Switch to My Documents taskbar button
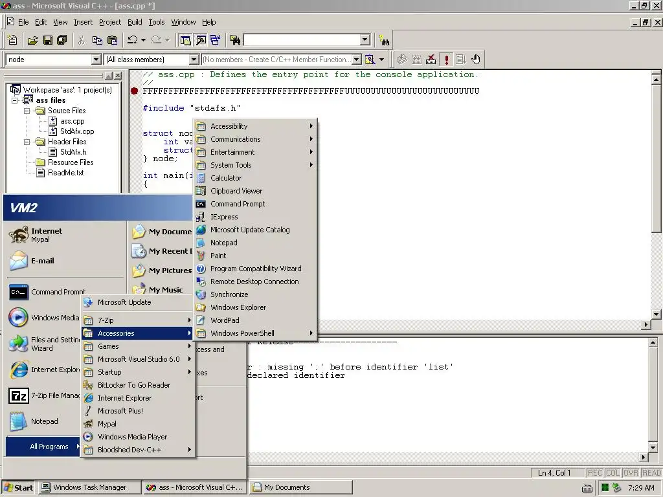The image size is (663, 497). (x=300, y=487)
